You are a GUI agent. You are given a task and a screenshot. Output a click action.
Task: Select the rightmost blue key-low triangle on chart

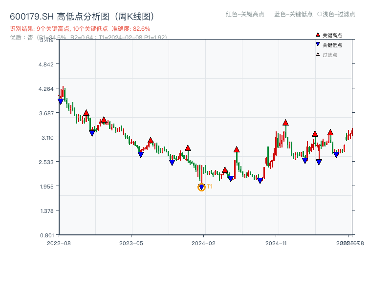coord(336,155)
